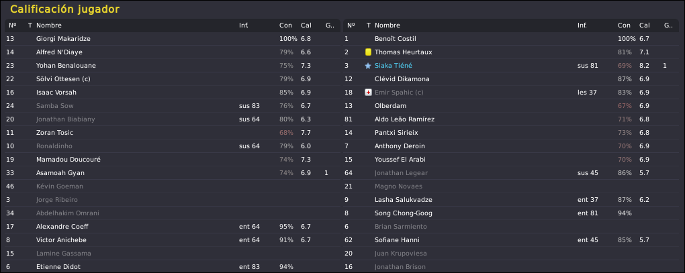Select Zoran Tosic player row
This screenshot has width=685, height=273.
(172, 133)
